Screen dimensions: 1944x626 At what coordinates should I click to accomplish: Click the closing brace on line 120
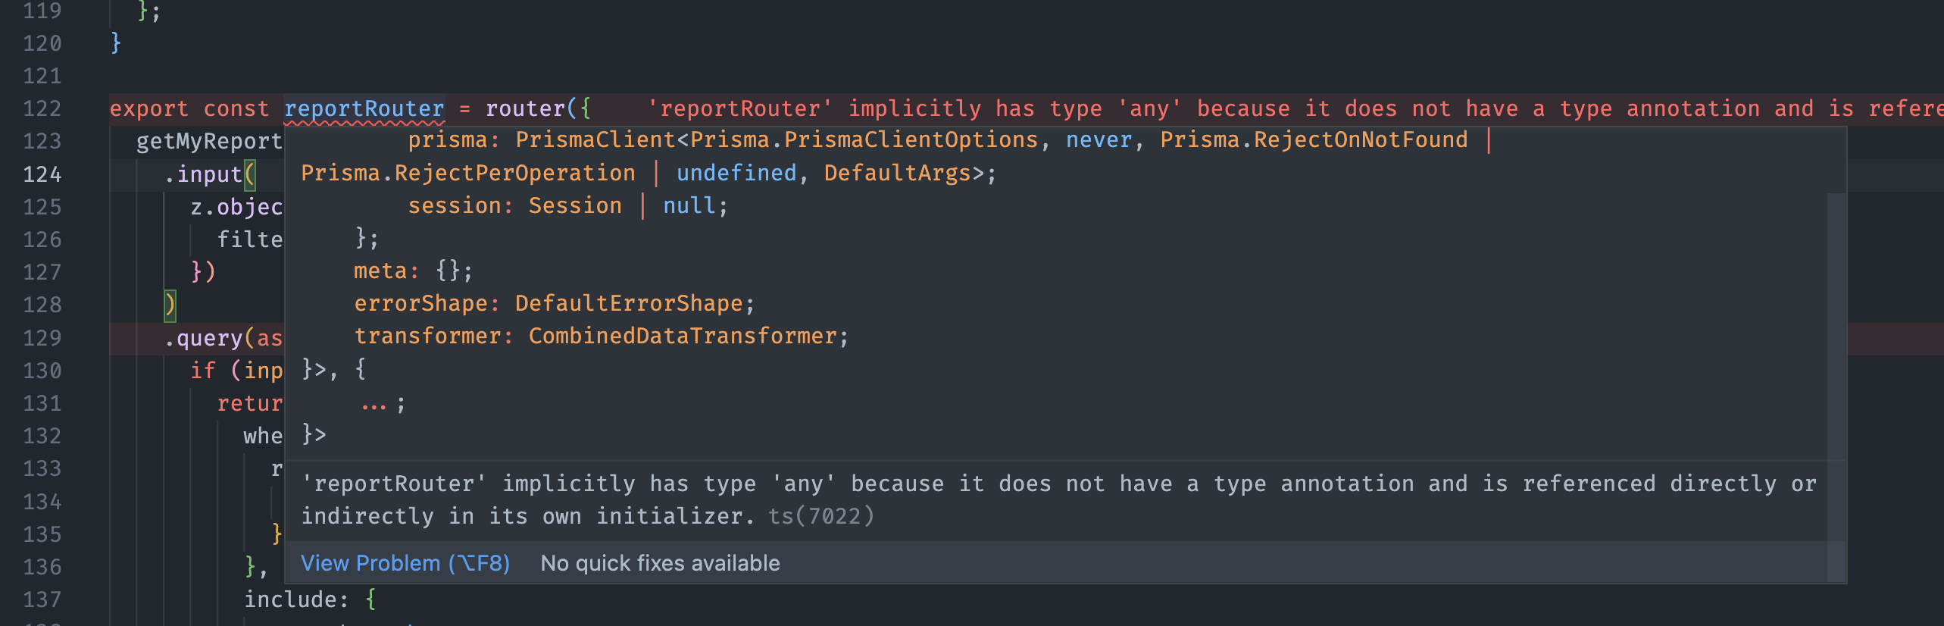click(x=115, y=42)
